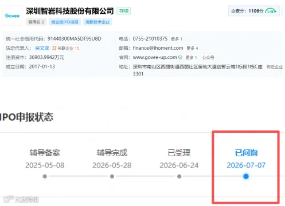Click registered capital 36903.9942万元
Screen dimensions: 285x206
click(x=46, y=57)
